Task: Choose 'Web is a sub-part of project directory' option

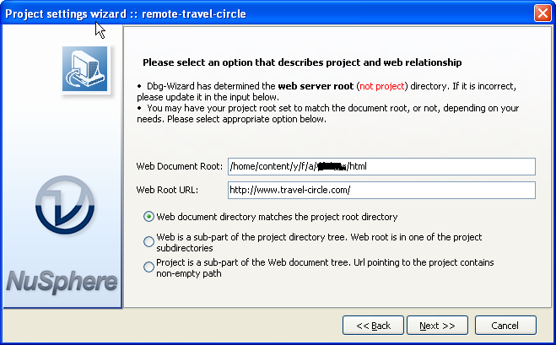Action: pyautogui.click(x=149, y=242)
